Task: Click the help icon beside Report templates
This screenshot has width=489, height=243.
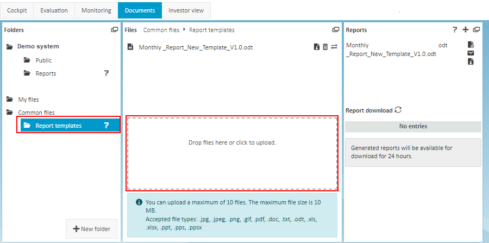Action: pyautogui.click(x=106, y=126)
